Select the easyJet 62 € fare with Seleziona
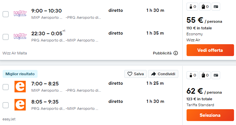 (x=210, y=115)
